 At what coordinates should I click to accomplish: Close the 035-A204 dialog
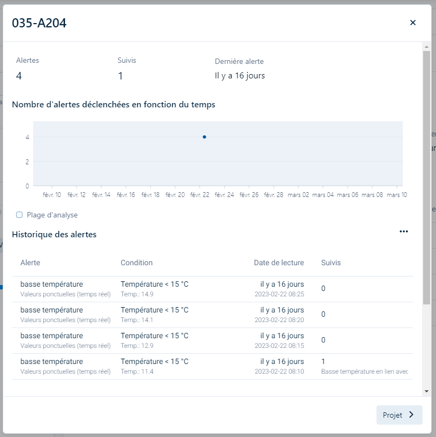tap(412, 23)
